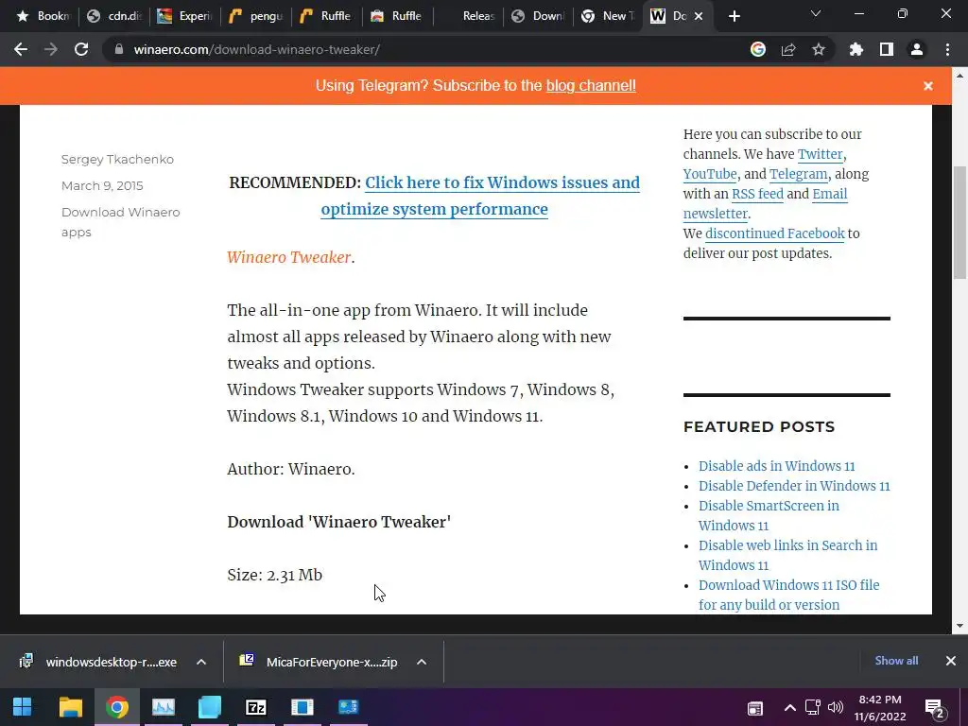Open the YouTube channel link
Viewport: 968px width, 726px height.
[x=710, y=174]
